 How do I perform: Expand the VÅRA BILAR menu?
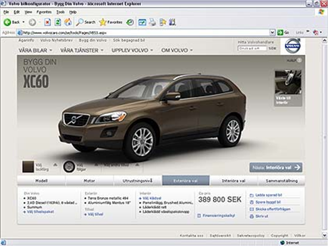(x=35, y=51)
